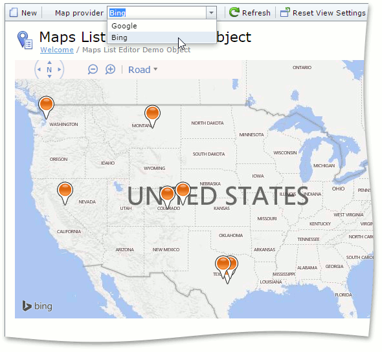Click the Map provider input field

(x=157, y=13)
